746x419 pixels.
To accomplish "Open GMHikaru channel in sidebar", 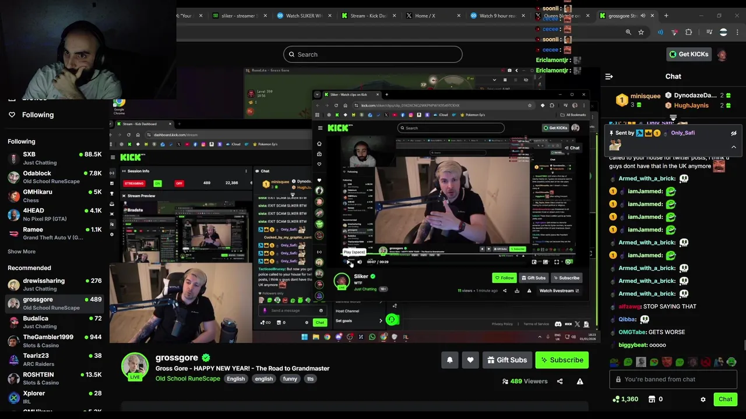I will tap(55, 196).
